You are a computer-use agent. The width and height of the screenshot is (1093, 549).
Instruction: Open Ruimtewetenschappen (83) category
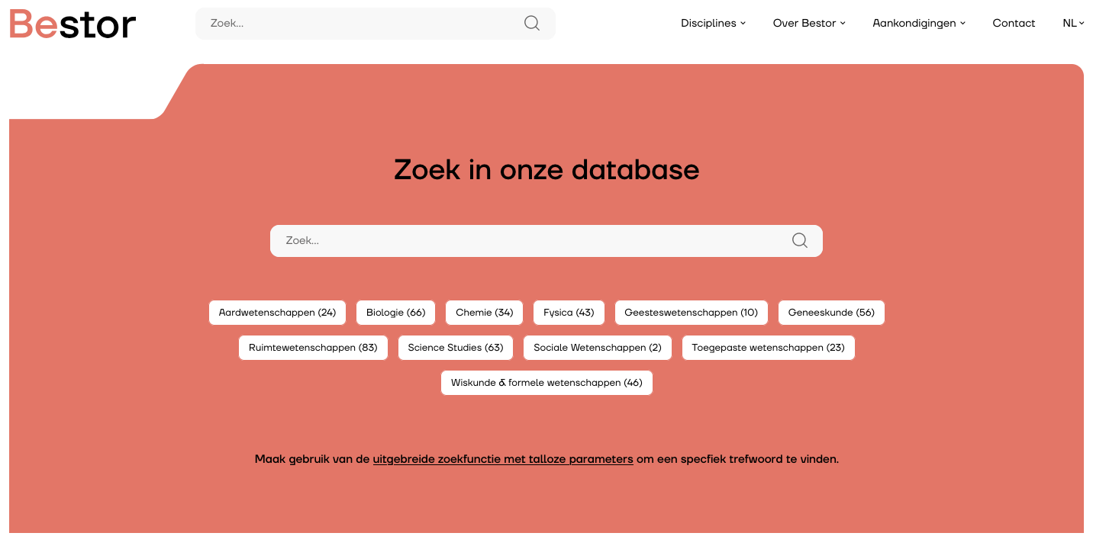pyautogui.click(x=313, y=348)
